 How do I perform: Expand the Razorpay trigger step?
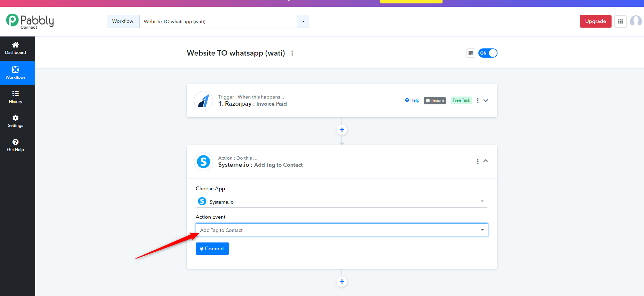[486, 101]
